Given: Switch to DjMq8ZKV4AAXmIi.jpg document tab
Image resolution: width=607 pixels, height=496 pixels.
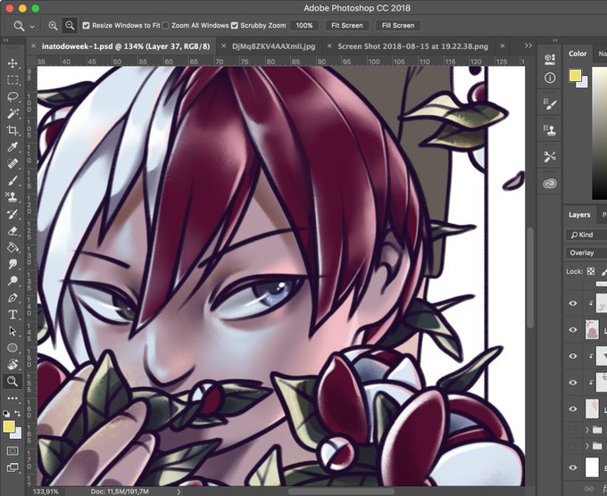Looking at the screenshot, I should (274, 46).
